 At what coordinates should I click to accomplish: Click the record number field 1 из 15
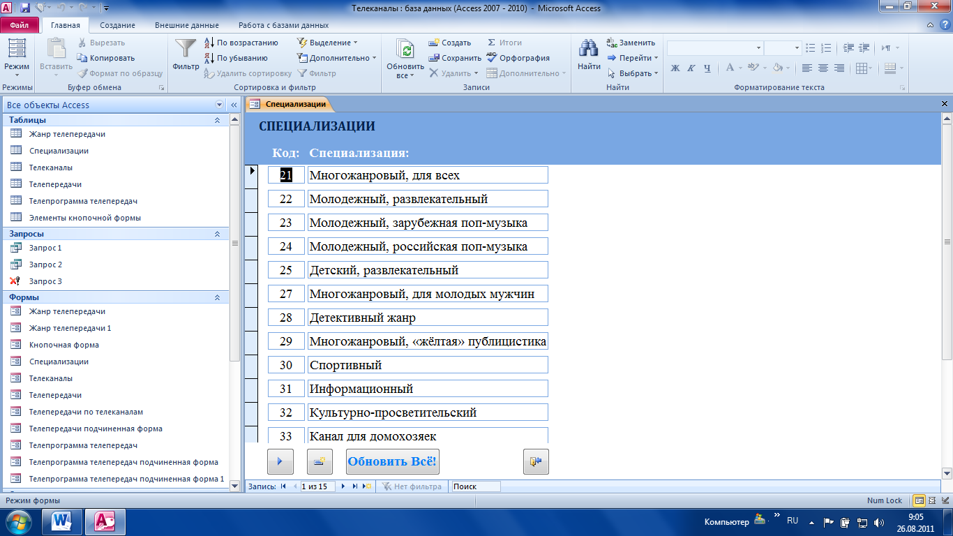(318, 486)
